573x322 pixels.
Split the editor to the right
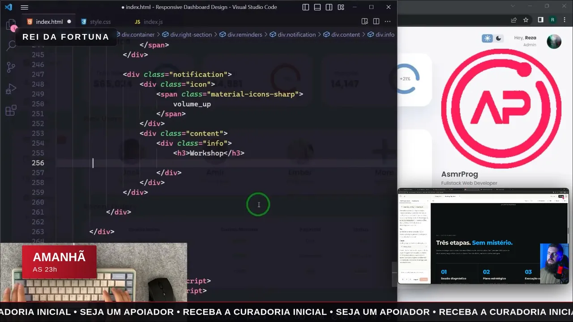click(x=376, y=21)
